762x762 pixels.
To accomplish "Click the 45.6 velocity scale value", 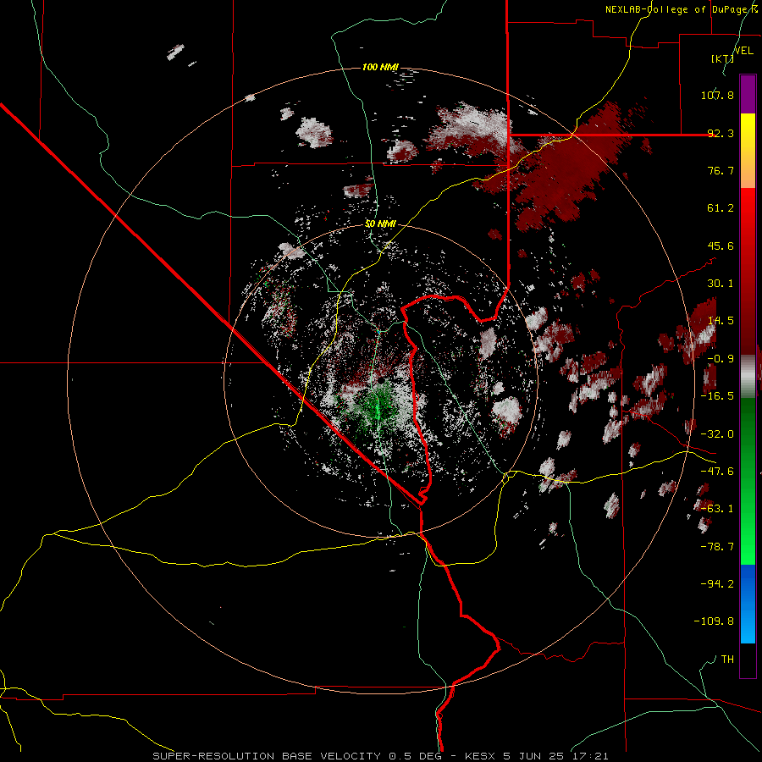I will point(721,246).
